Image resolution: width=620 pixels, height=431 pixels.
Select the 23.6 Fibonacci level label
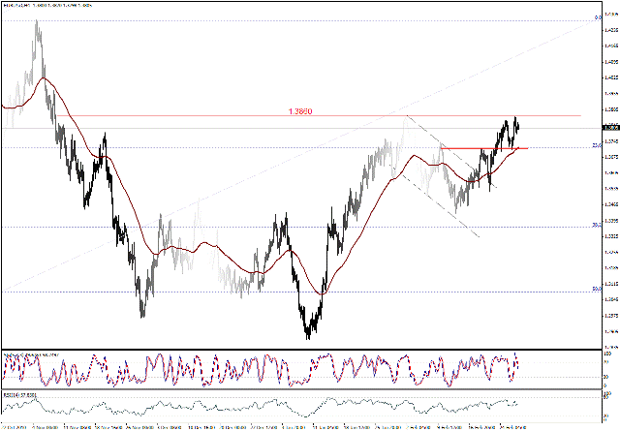[x=597, y=146]
